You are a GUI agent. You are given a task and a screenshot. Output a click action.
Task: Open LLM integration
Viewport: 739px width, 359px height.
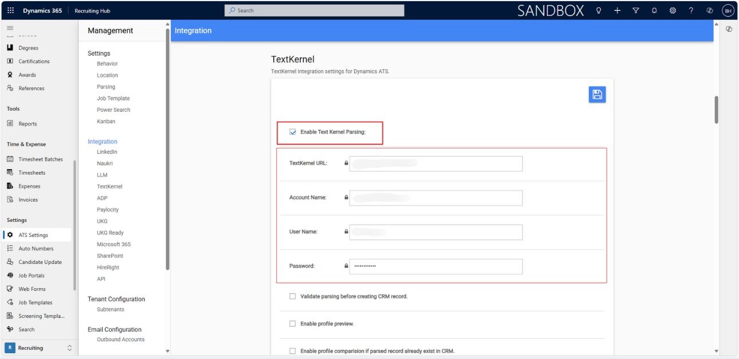102,175
